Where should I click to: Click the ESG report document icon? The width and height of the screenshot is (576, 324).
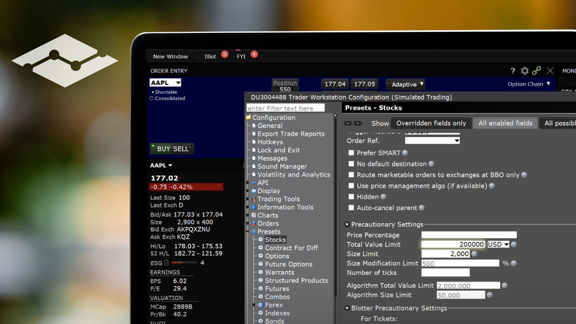[166, 263]
